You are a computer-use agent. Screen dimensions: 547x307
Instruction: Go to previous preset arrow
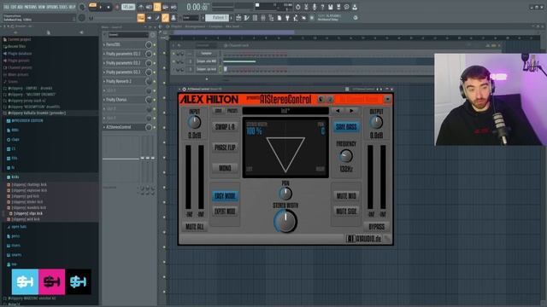[x=338, y=111]
